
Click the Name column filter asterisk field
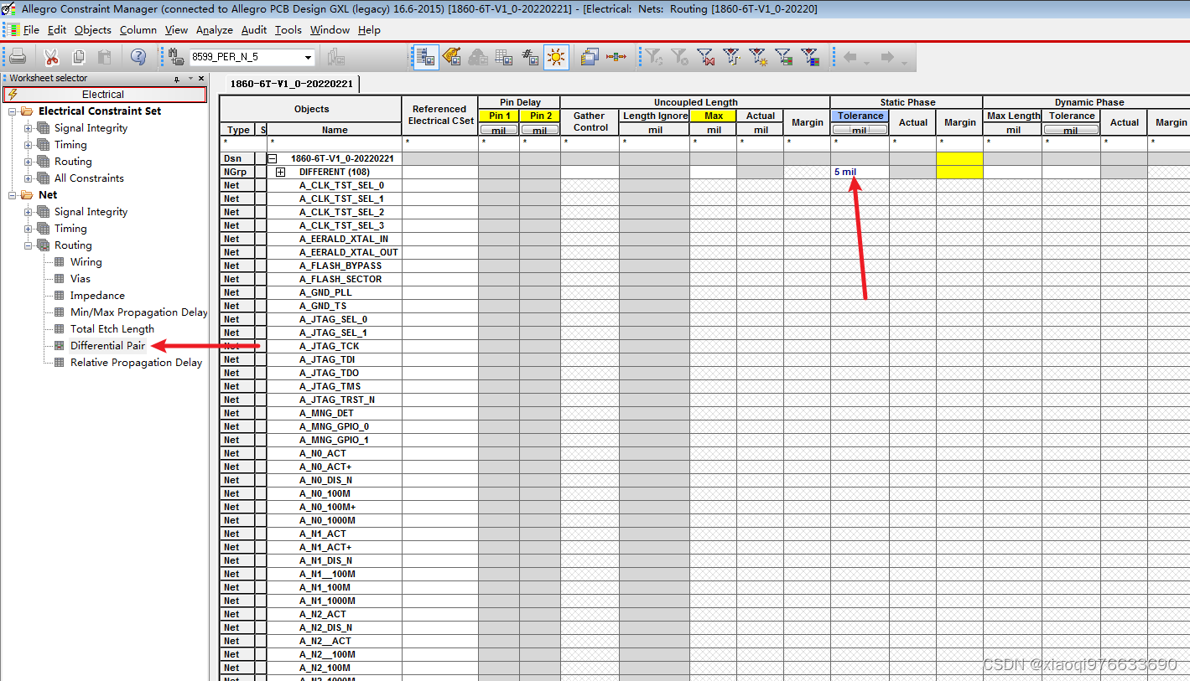click(x=335, y=143)
